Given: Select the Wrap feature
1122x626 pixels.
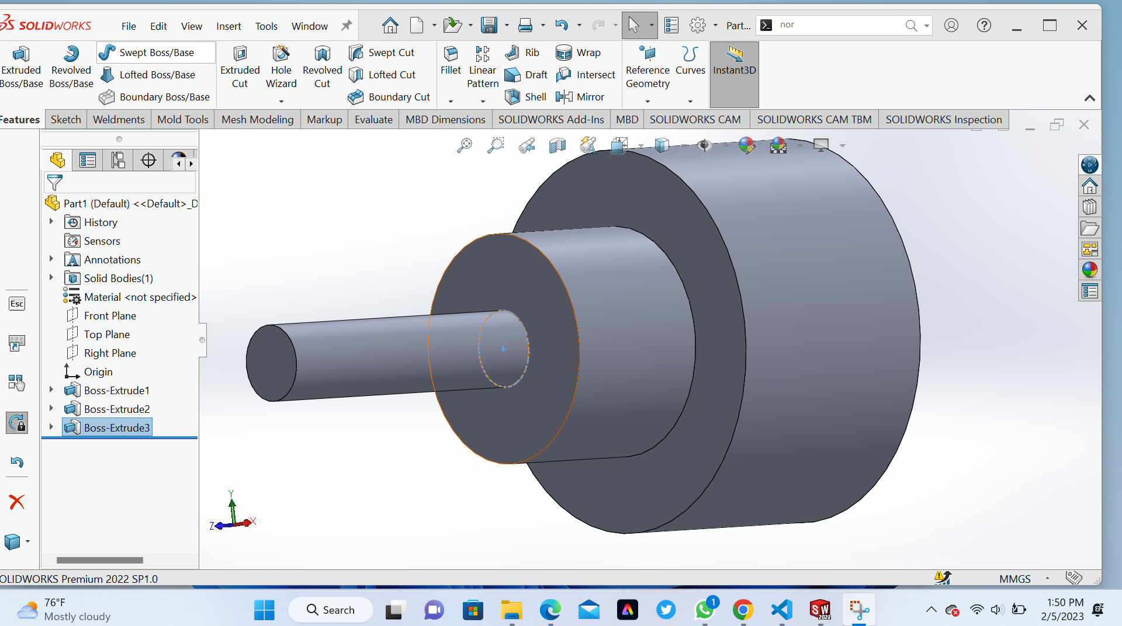Looking at the screenshot, I should [578, 53].
